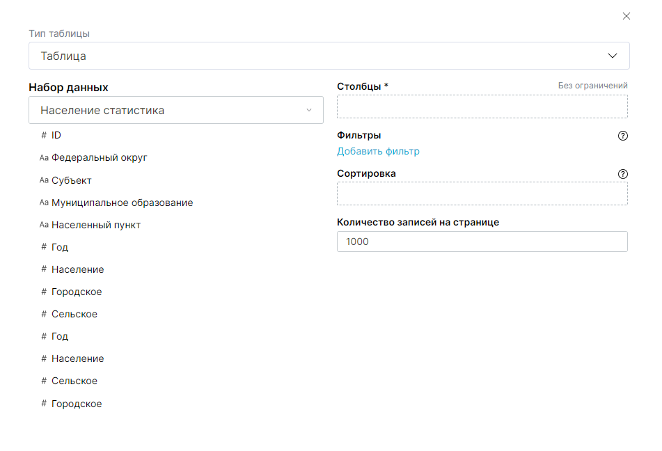Image resolution: width=662 pixels, height=451 pixels.
Task: Click the Добавить фильтр link
Action: 378,151
